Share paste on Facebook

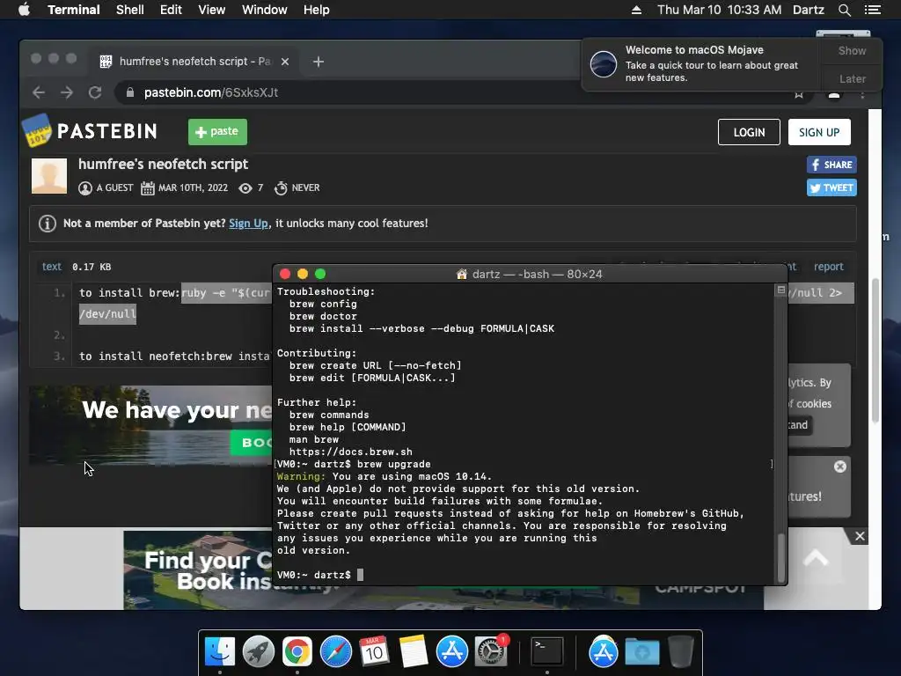pos(831,165)
